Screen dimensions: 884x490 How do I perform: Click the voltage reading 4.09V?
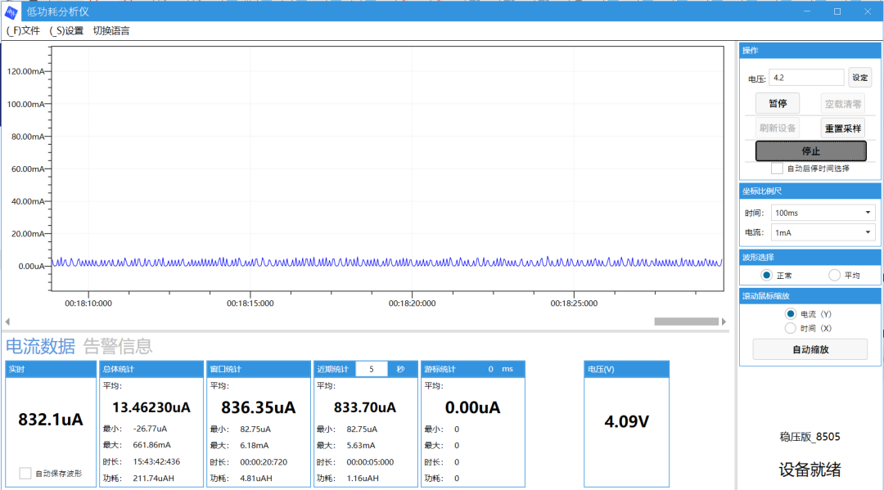point(626,421)
